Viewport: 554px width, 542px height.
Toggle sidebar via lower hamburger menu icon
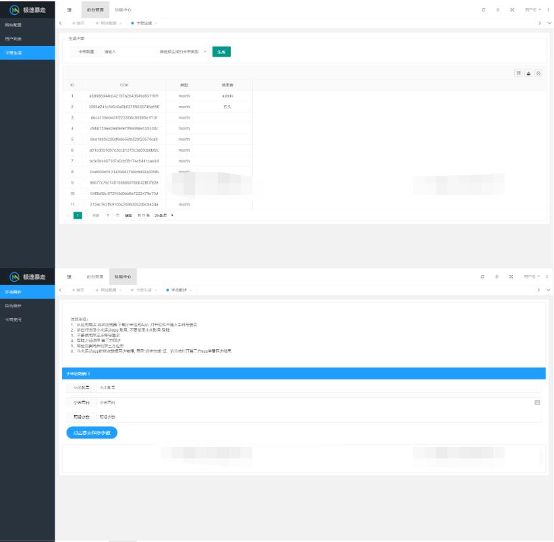(70, 276)
